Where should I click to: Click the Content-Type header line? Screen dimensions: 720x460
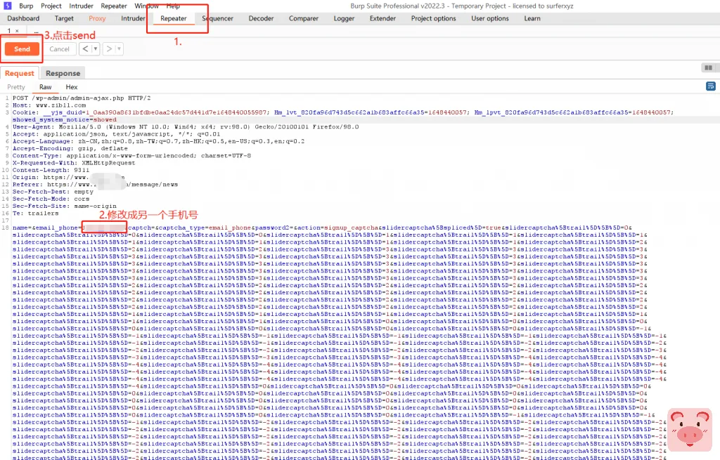coord(131,156)
